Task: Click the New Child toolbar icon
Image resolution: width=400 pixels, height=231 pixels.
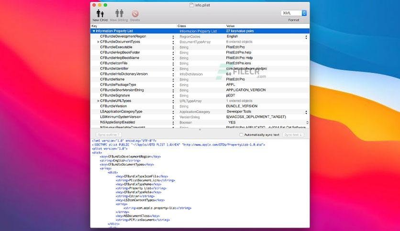Action: click(x=100, y=13)
